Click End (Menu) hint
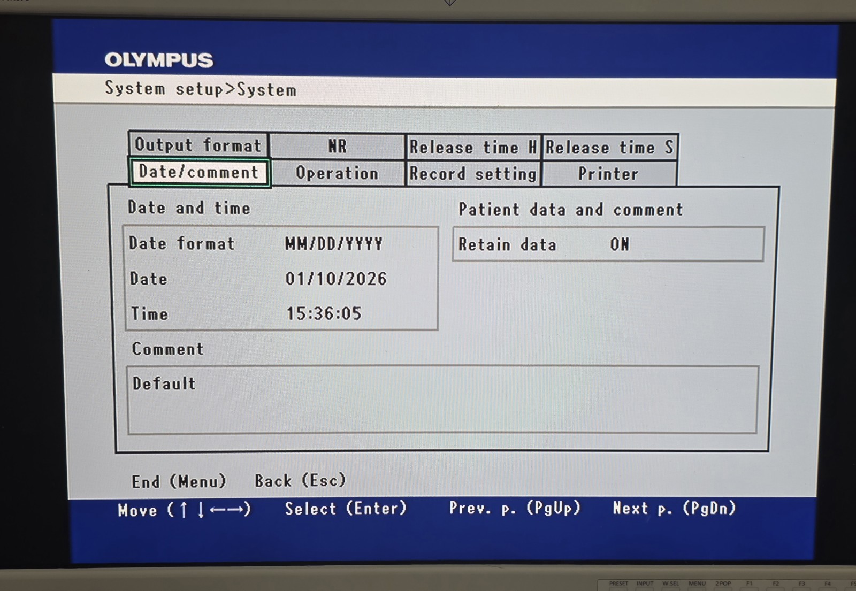 (x=179, y=481)
